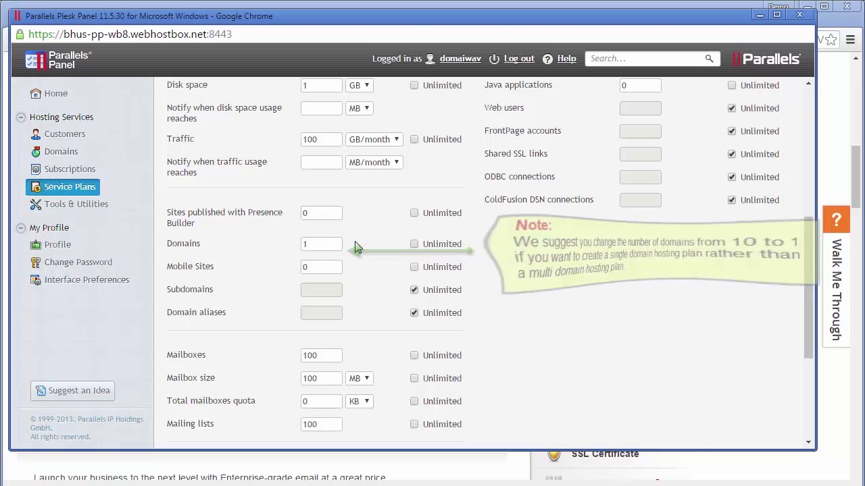
Task: Uncheck Unlimited for Web users
Action: tap(732, 108)
